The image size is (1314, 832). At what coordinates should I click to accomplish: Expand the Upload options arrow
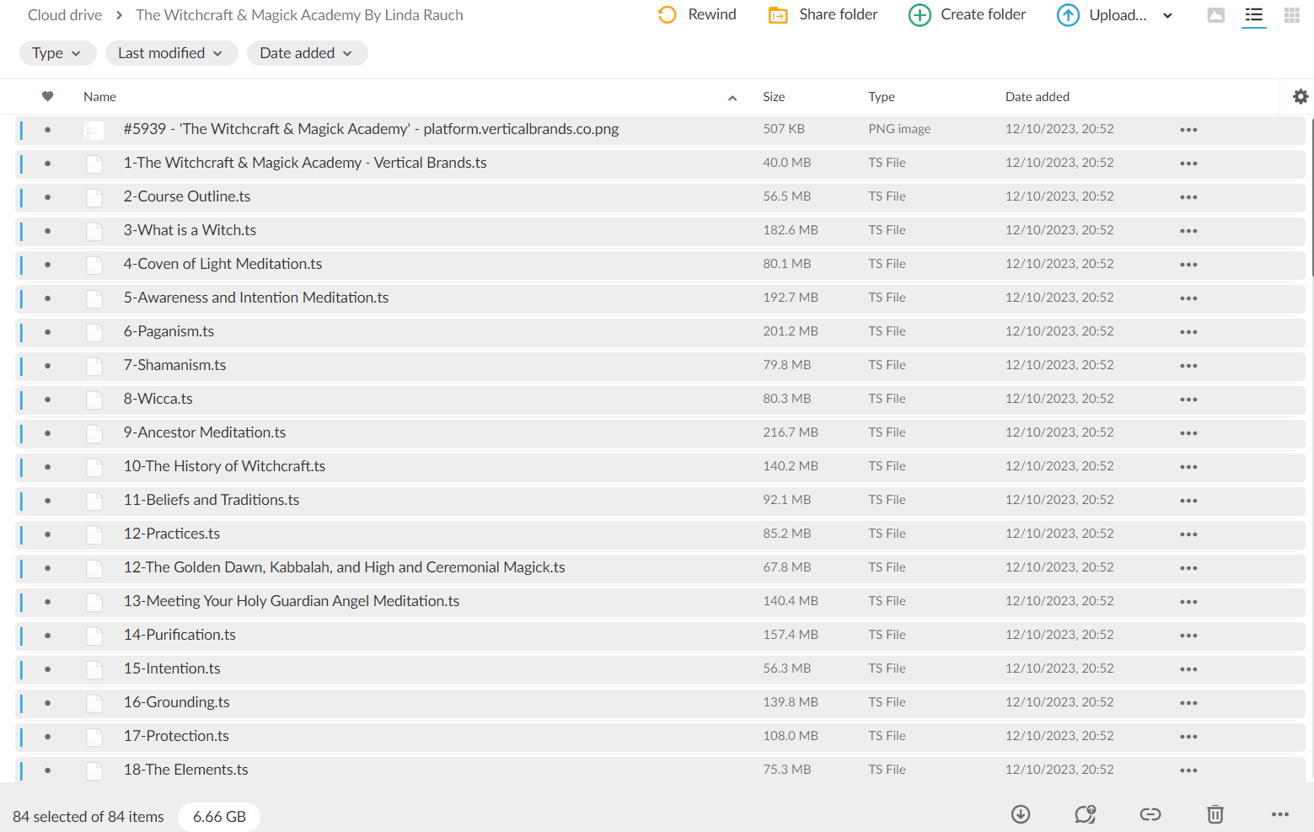[1167, 15]
